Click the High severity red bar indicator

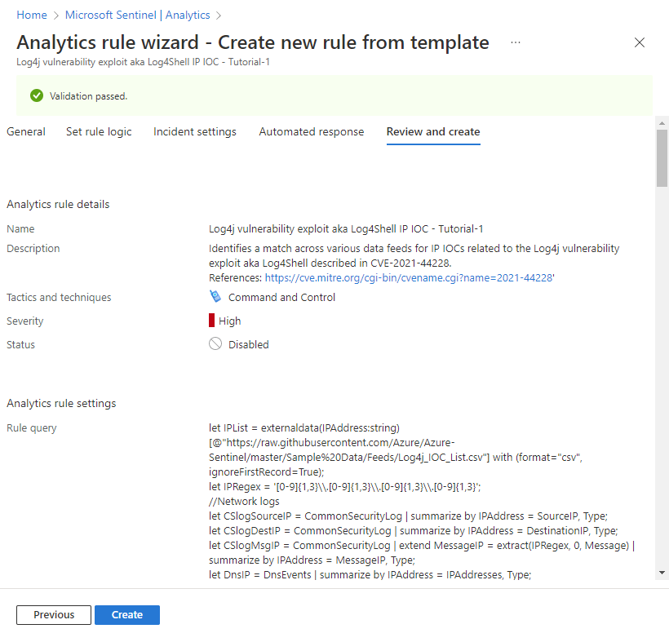212,321
